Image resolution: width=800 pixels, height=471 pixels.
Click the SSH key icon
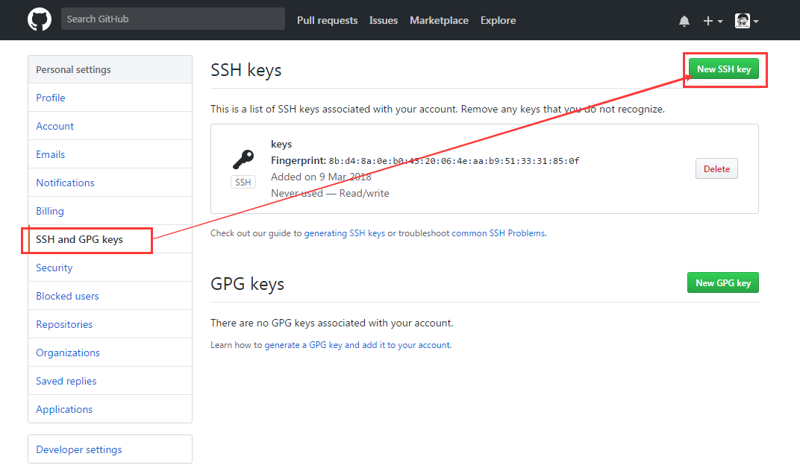click(243, 159)
